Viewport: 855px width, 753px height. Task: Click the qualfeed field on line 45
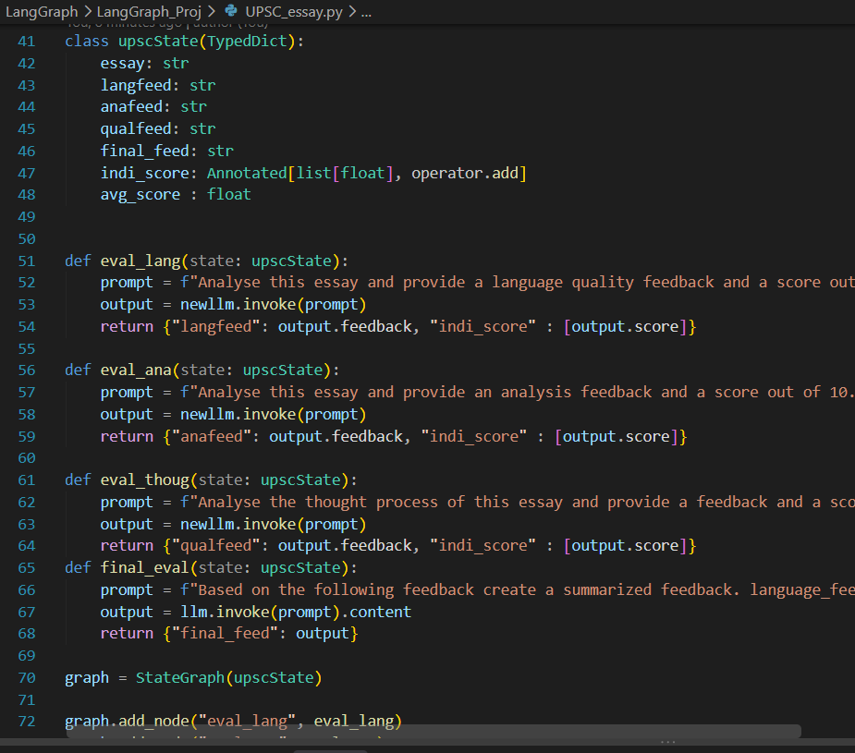136,129
